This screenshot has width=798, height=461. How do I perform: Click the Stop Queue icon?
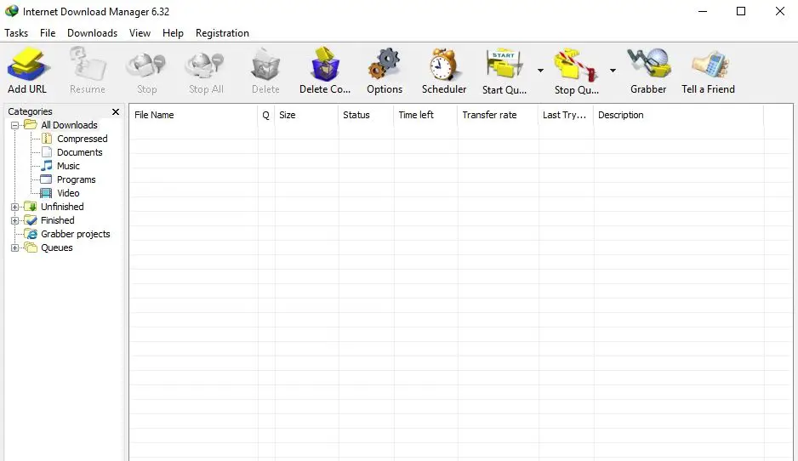tap(576, 64)
